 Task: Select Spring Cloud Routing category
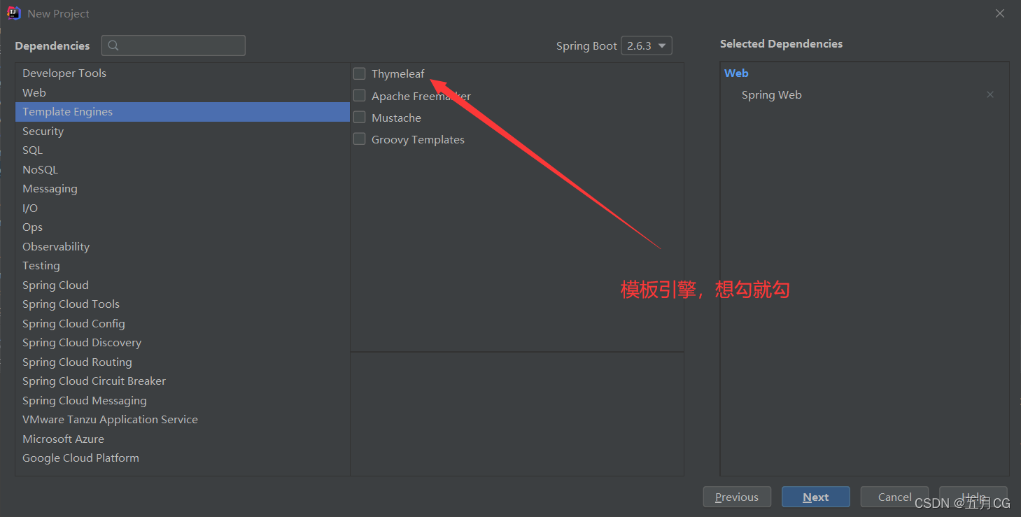tap(182, 362)
